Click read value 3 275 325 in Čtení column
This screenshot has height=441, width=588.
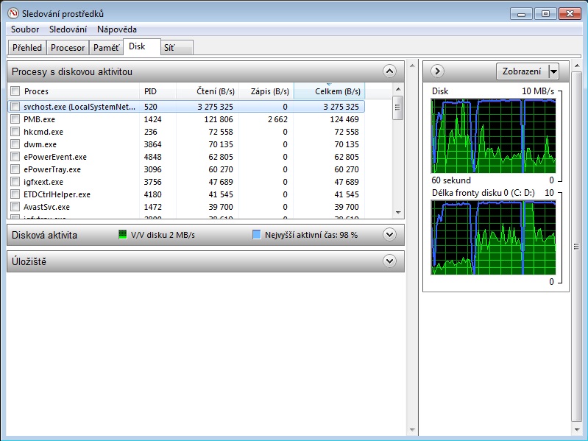[x=215, y=107]
